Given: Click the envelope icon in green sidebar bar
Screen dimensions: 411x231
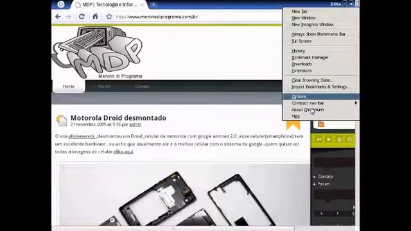Looking at the screenshot, I should [x=349, y=139].
